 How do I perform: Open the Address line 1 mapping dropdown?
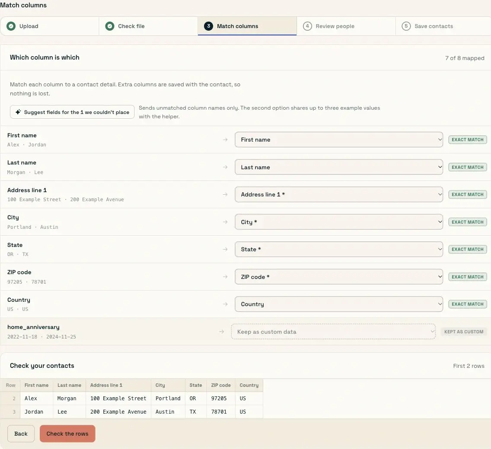pyautogui.click(x=339, y=194)
